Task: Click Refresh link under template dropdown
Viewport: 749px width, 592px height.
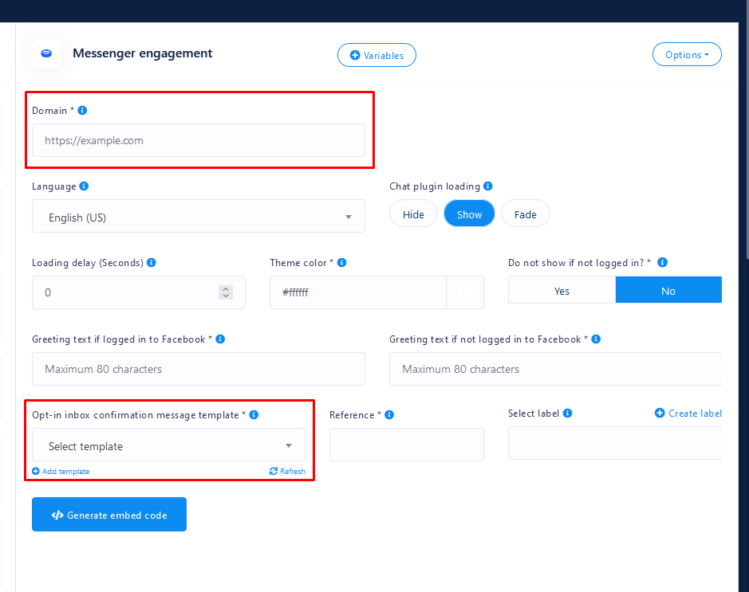Action: [288, 472]
